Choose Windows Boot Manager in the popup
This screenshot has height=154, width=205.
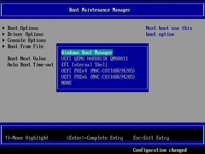click(87, 53)
